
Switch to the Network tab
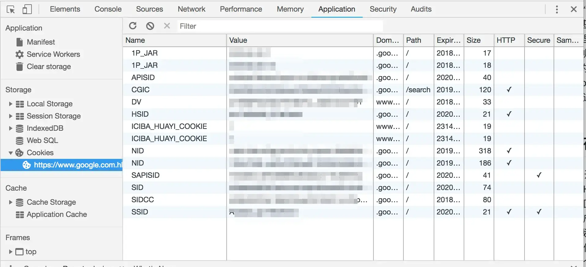pyautogui.click(x=191, y=9)
